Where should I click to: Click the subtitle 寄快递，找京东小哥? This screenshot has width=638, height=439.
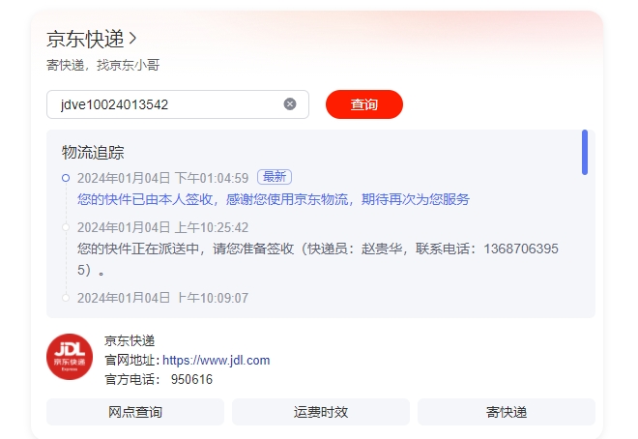click(102, 65)
